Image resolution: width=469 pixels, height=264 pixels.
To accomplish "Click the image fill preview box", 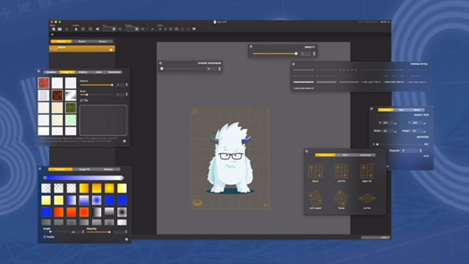I will coord(103,120).
